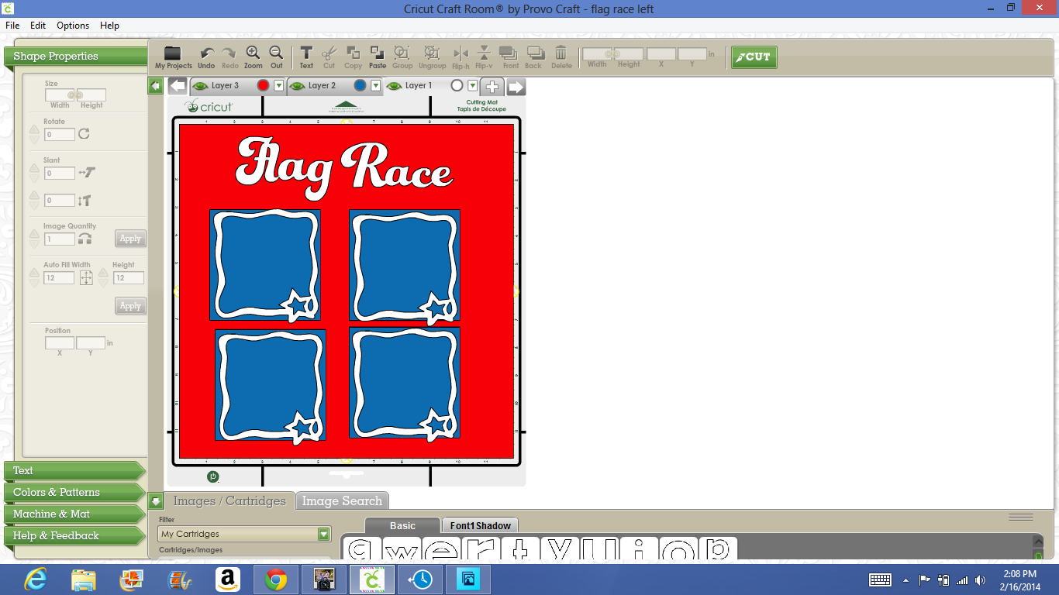Click the Rotate value field
Viewport: 1059px width, 595px height.
(x=60, y=134)
